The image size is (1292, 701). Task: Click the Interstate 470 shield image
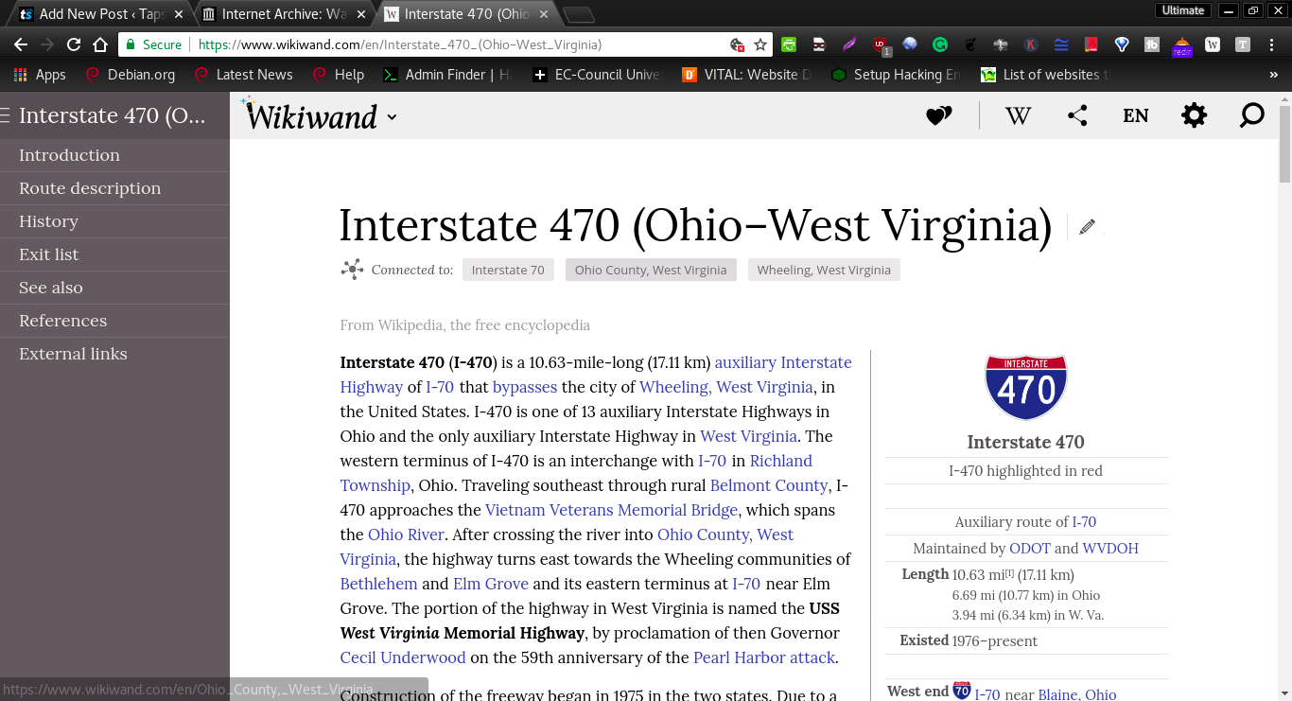point(1026,388)
